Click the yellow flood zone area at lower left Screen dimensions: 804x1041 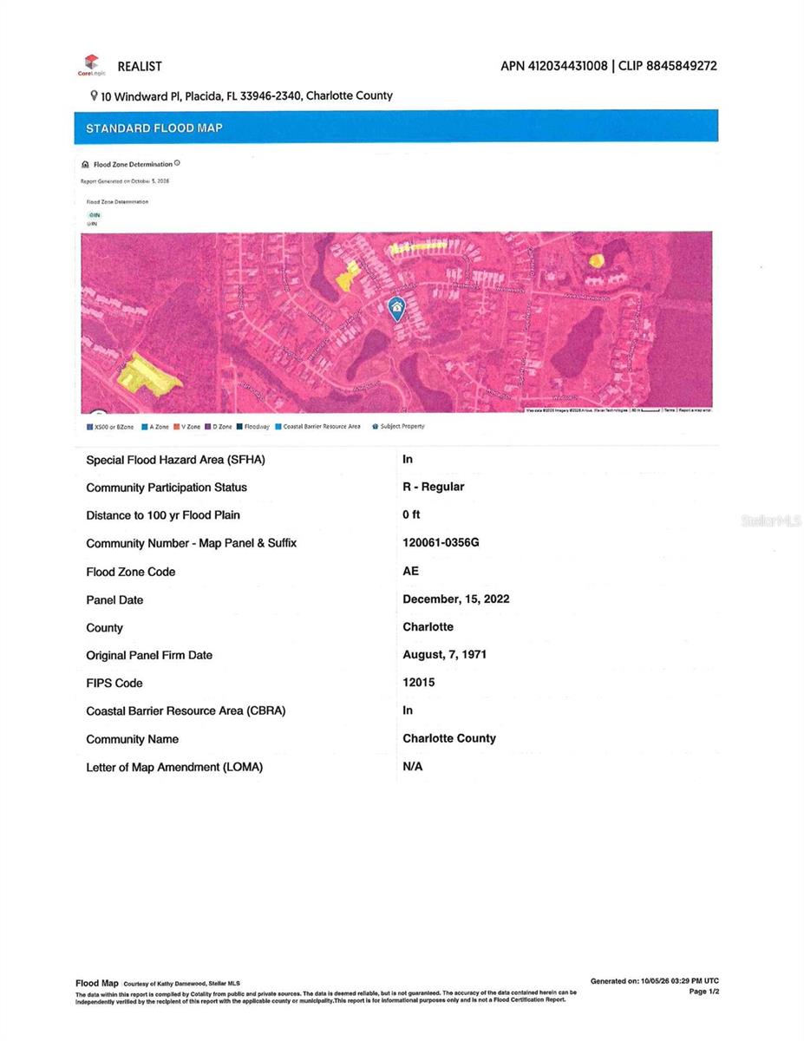click(x=146, y=375)
